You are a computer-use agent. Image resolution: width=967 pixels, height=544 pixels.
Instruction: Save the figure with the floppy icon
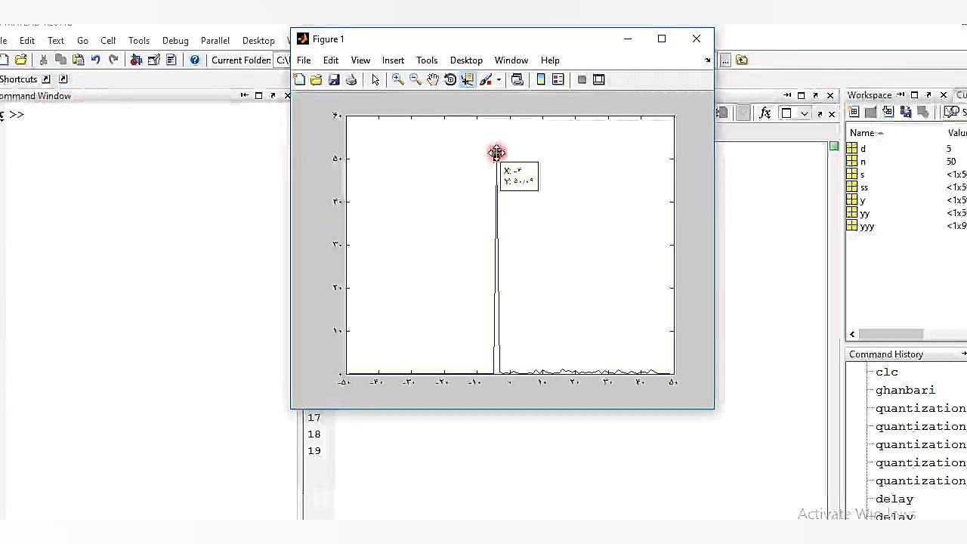[334, 79]
